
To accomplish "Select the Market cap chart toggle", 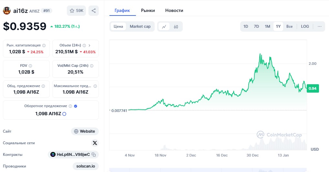I will pos(140,26).
